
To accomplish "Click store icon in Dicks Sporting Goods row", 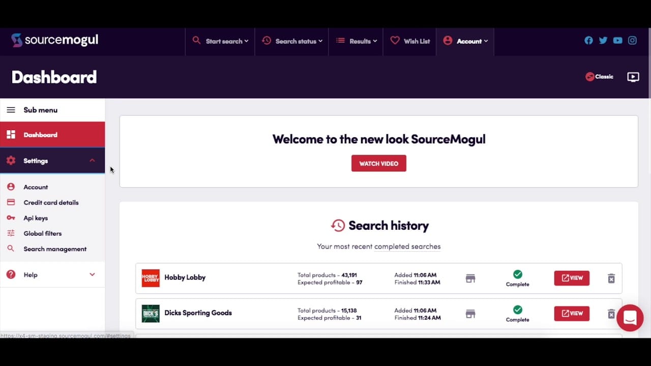I will click(470, 314).
